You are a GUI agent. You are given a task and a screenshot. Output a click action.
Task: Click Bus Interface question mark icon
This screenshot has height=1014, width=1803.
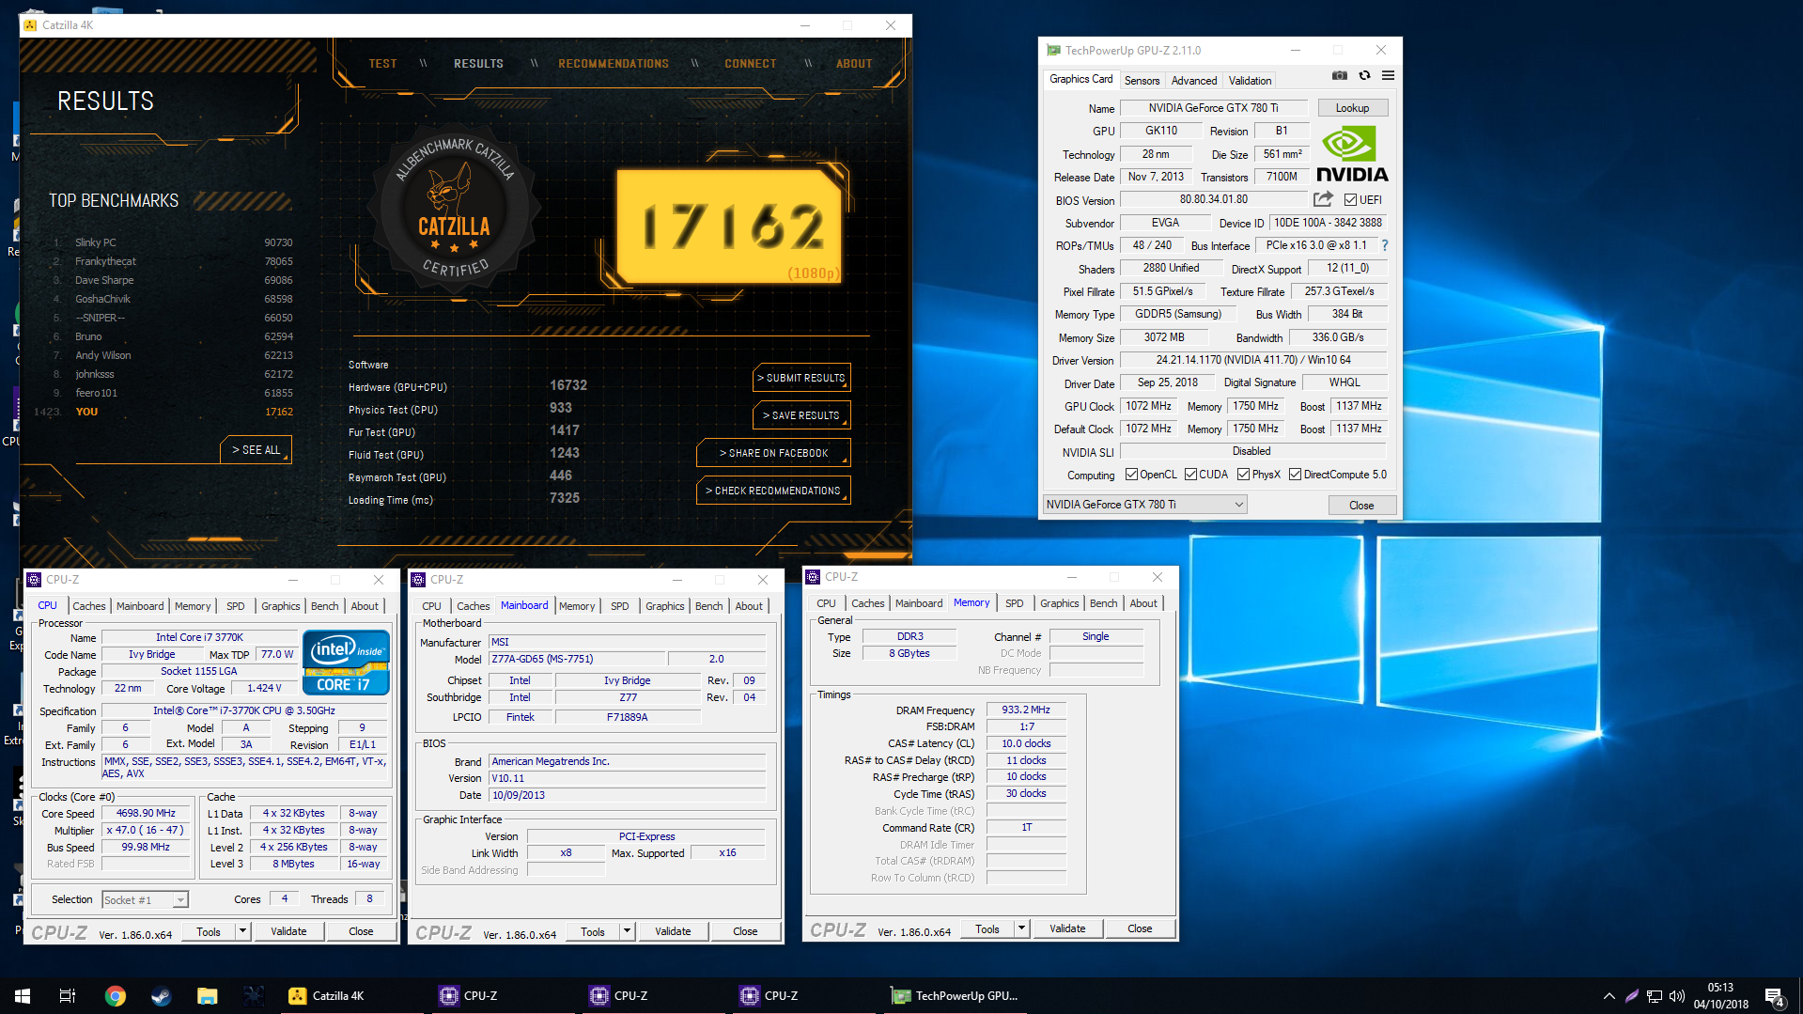(x=1384, y=245)
